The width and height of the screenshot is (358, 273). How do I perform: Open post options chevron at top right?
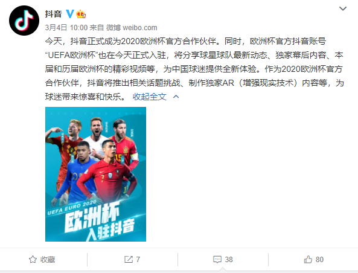(x=343, y=8)
